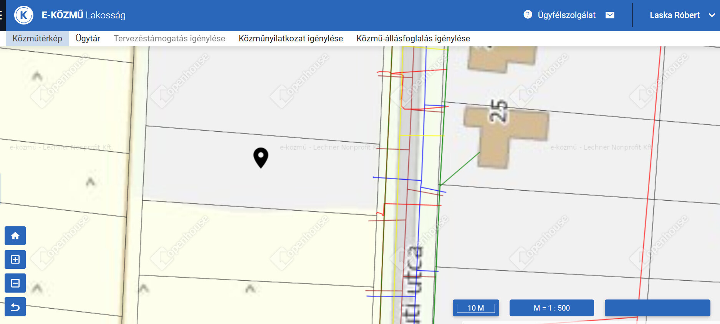Open the hamburger menu at the top-left edge

click(x=2, y=15)
